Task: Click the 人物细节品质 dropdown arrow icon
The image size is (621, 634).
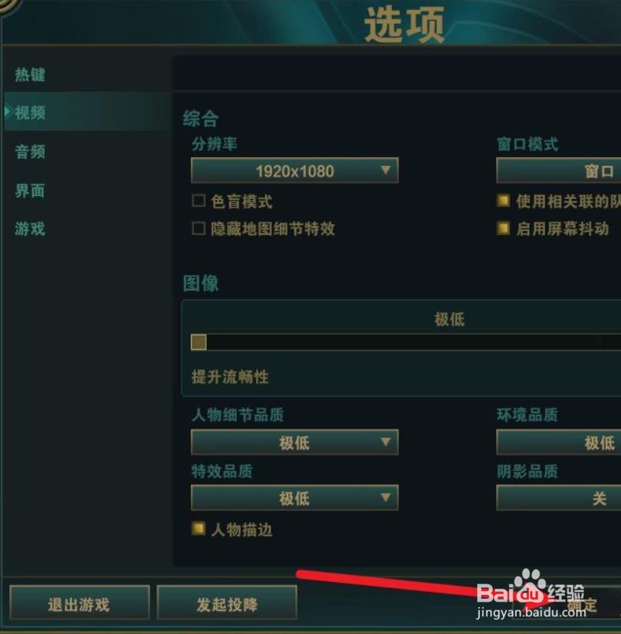Action: coord(386,442)
